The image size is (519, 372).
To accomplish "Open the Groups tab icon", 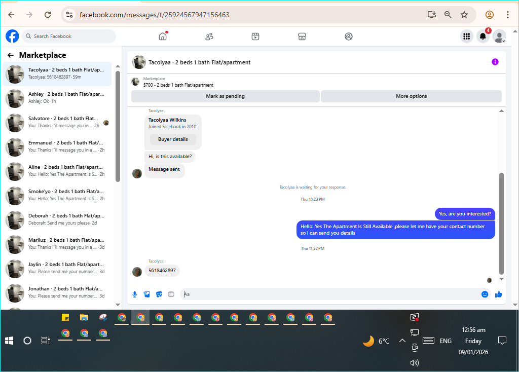I will tap(349, 36).
